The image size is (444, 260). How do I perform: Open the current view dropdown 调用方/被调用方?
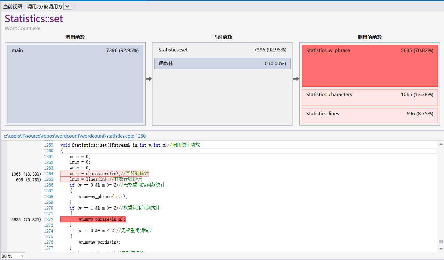[x=49, y=6]
